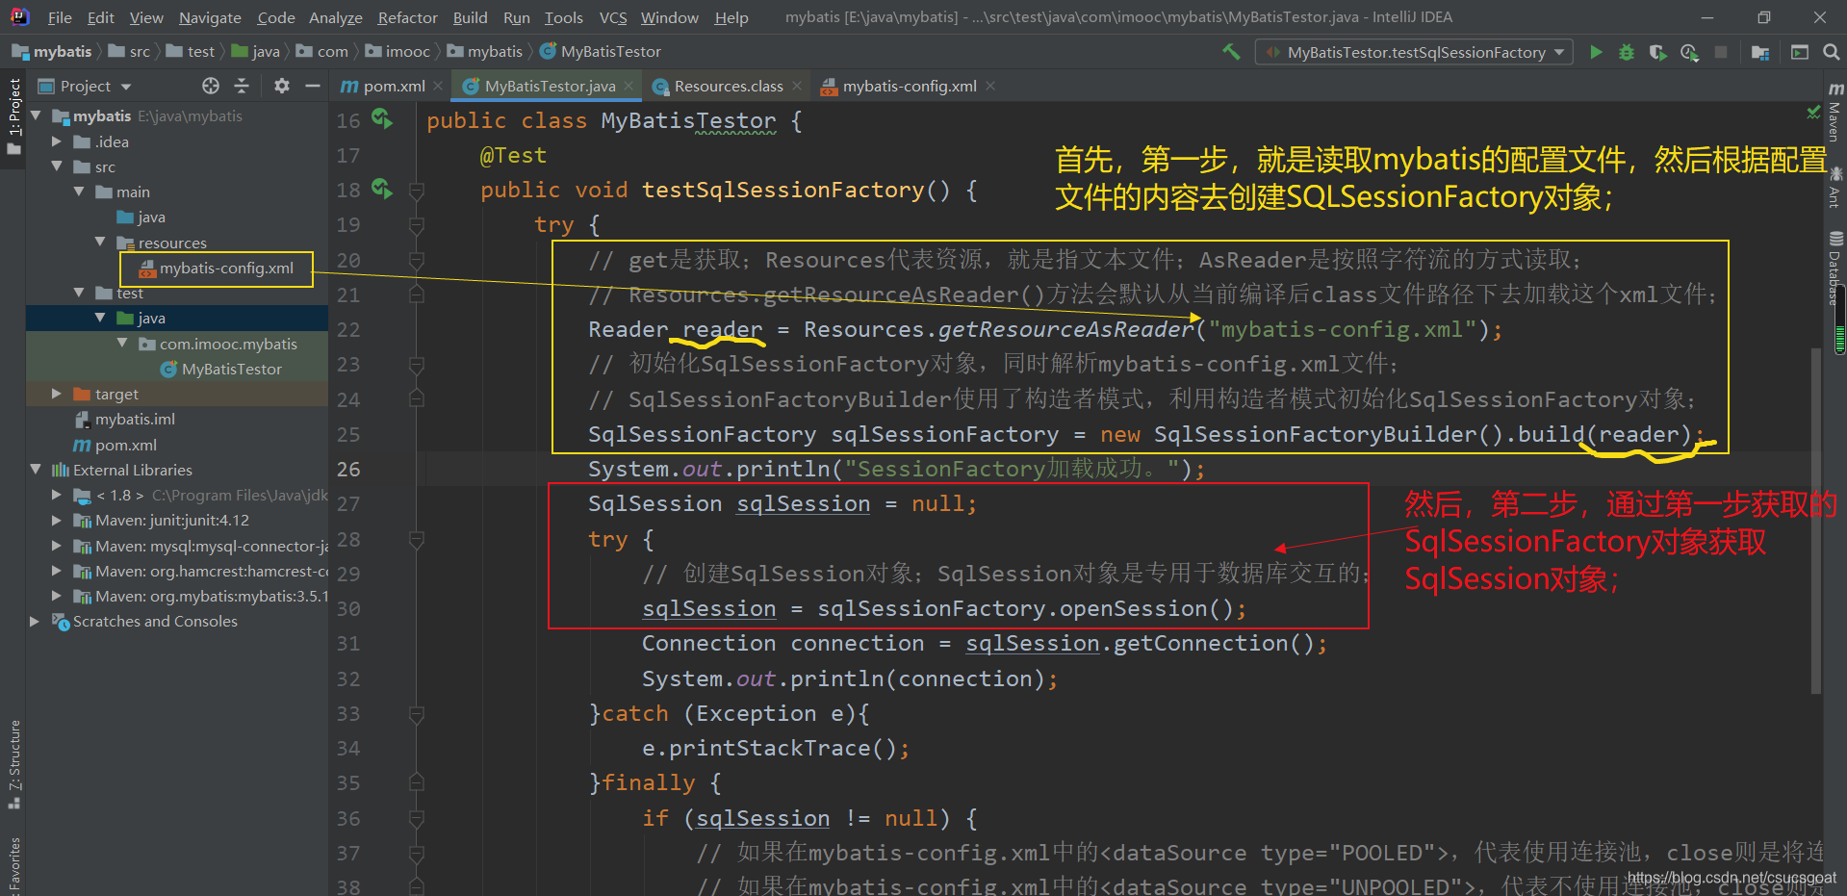Place cursor on line number 26

348,470
